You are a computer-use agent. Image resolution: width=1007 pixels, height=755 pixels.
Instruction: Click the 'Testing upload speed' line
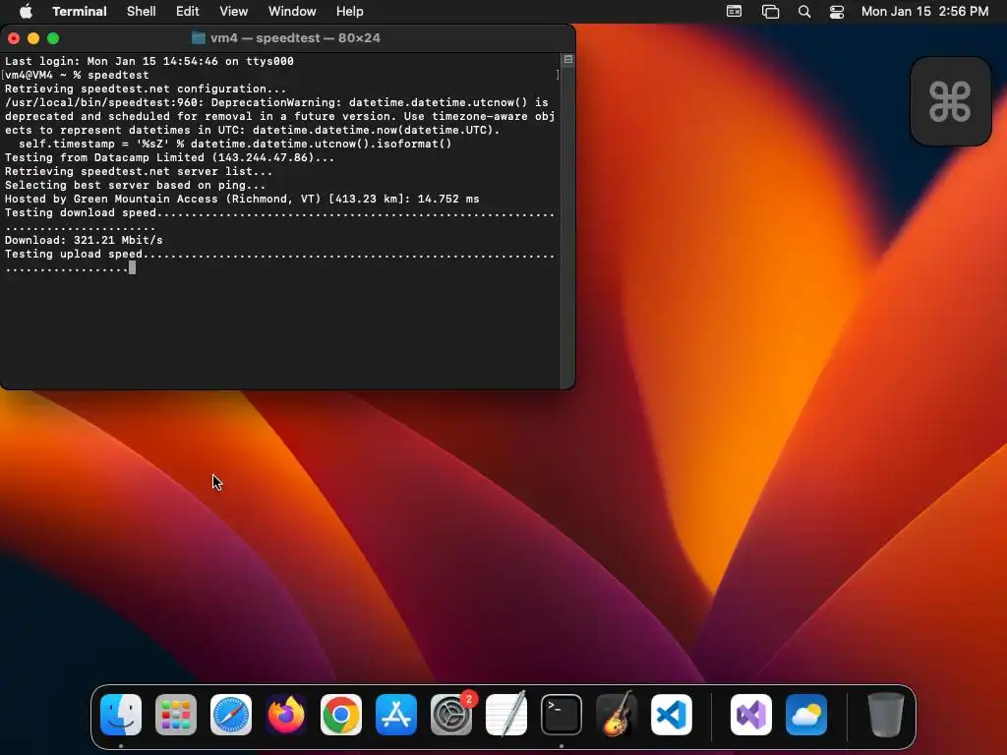coord(279,255)
